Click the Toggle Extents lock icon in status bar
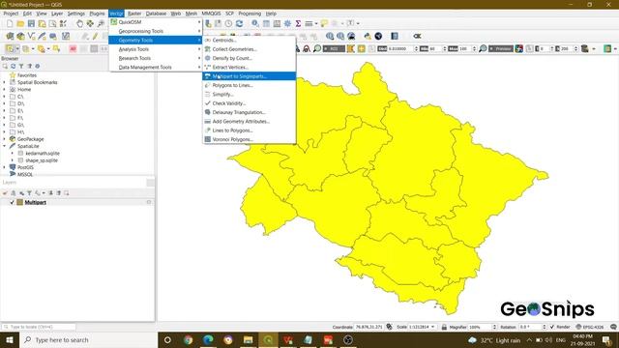The height and width of the screenshot is (348, 619). (x=444, y=327)
